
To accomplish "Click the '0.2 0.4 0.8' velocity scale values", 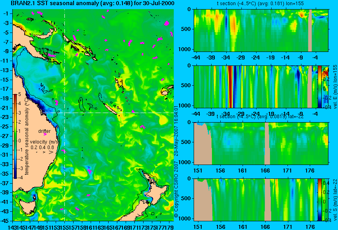I will pyautogui.click(x=42, y=147).
